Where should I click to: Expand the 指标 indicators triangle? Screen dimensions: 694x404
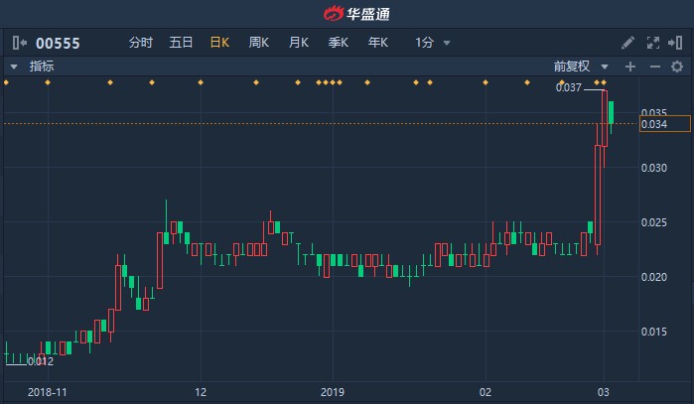pos(14,67)
